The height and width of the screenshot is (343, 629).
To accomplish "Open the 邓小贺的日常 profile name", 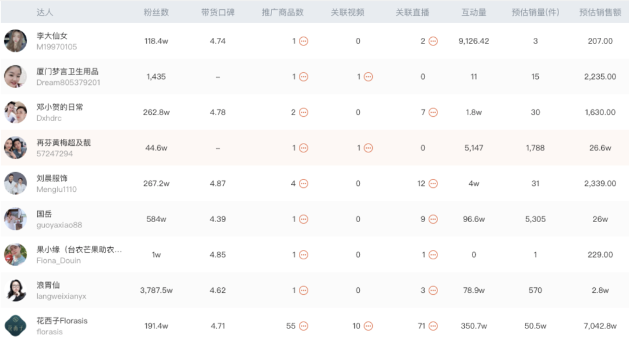I will point(60,107).
